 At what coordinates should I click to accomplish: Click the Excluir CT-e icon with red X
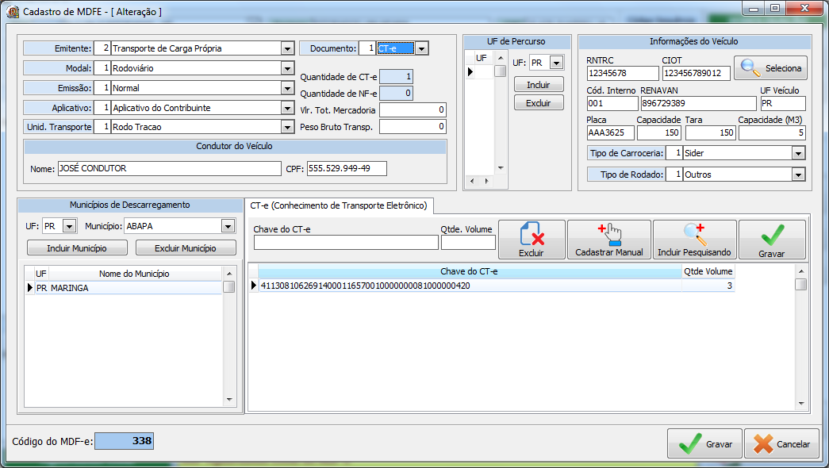tap(532, 240)
